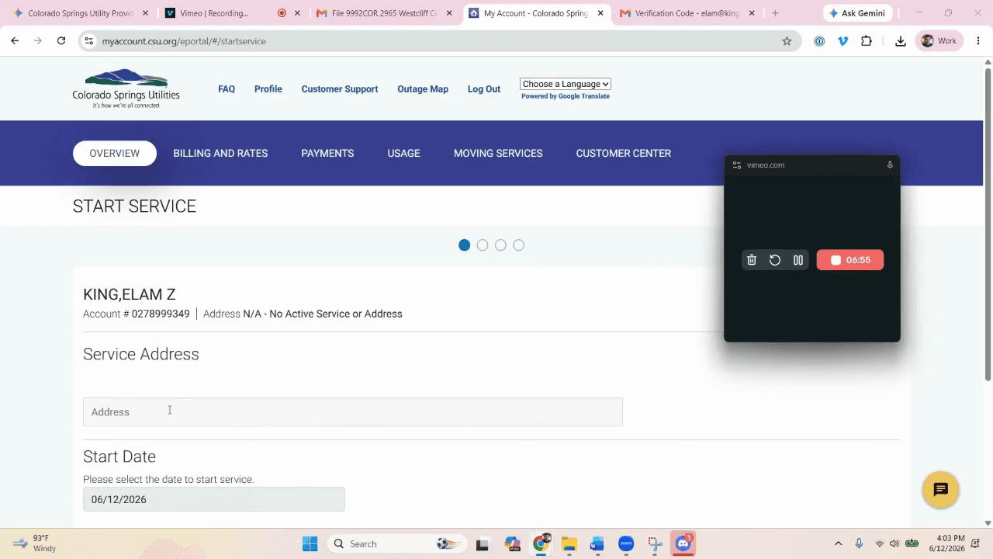Open the yellow chat bubble widget
993x559 pixels.
(x=941, y=490)
